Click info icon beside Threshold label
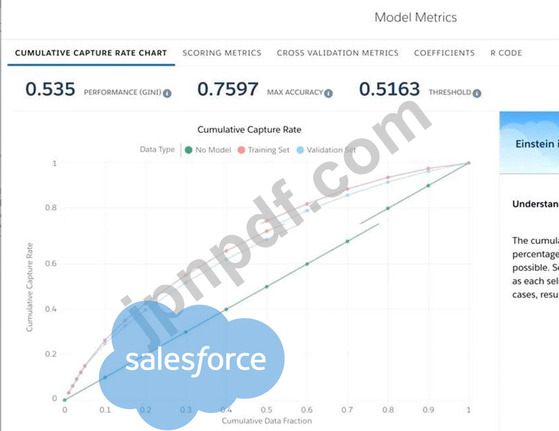559x431 pixels. click(x=477, y=94)
